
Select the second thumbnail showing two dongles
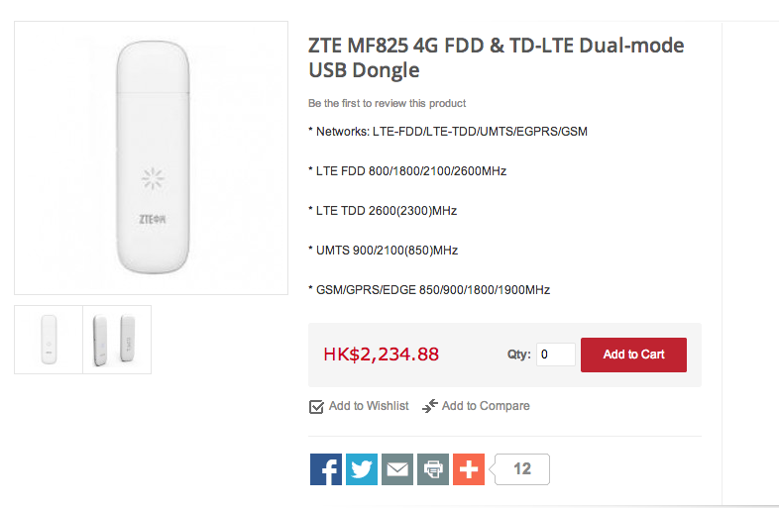click(x=116, y=340)
